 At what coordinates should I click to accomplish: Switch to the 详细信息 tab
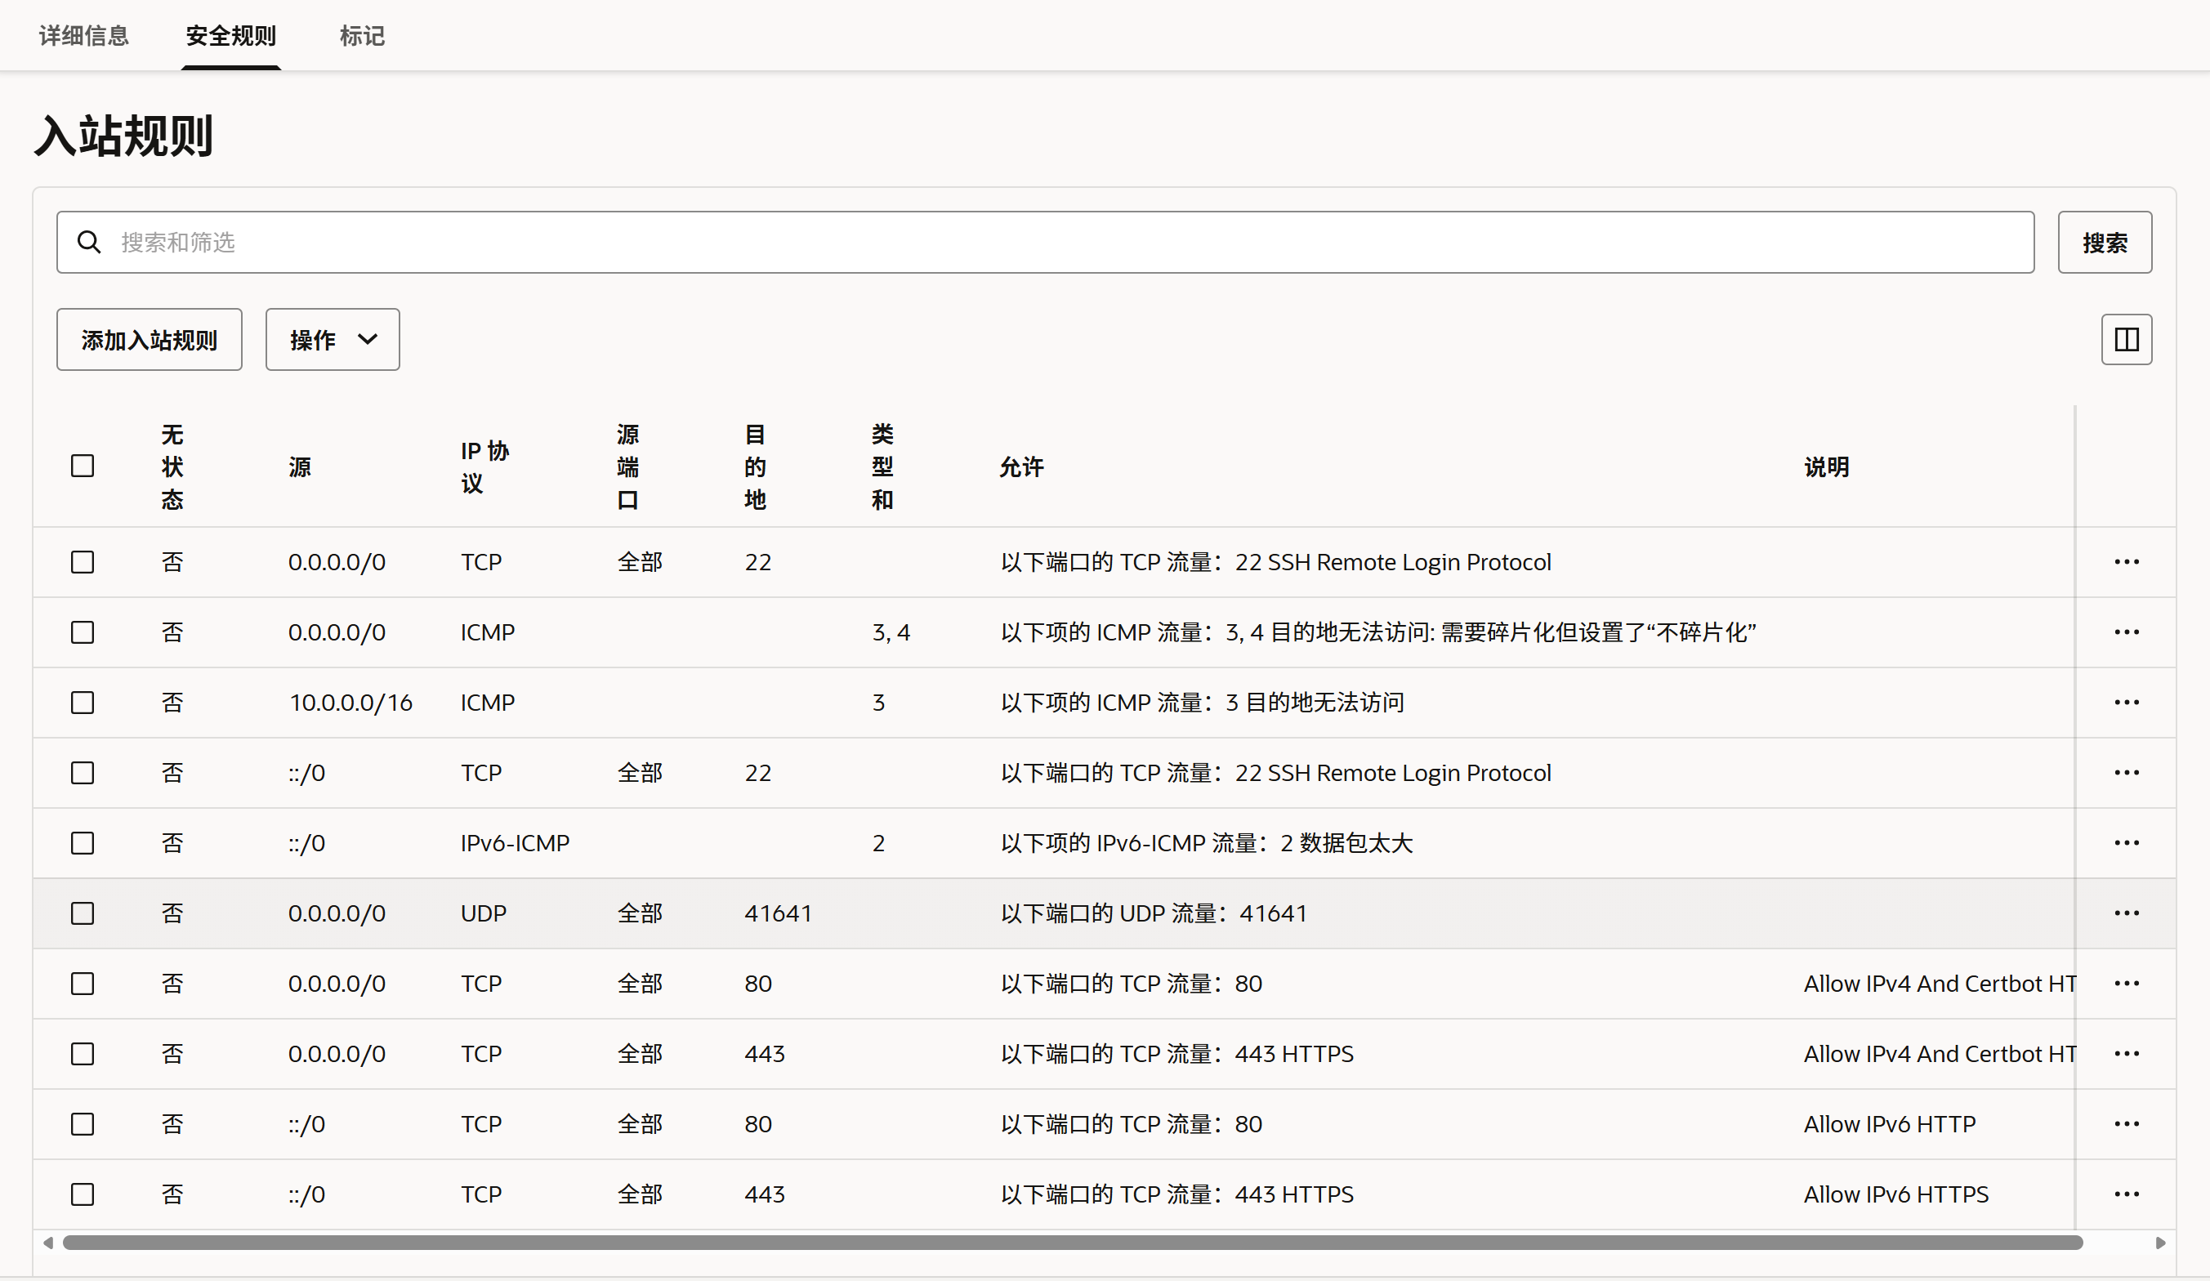point(84,36)
